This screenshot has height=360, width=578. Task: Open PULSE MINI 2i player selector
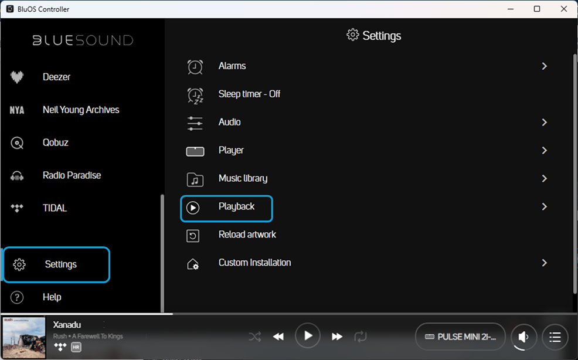(x=460, y=337)
